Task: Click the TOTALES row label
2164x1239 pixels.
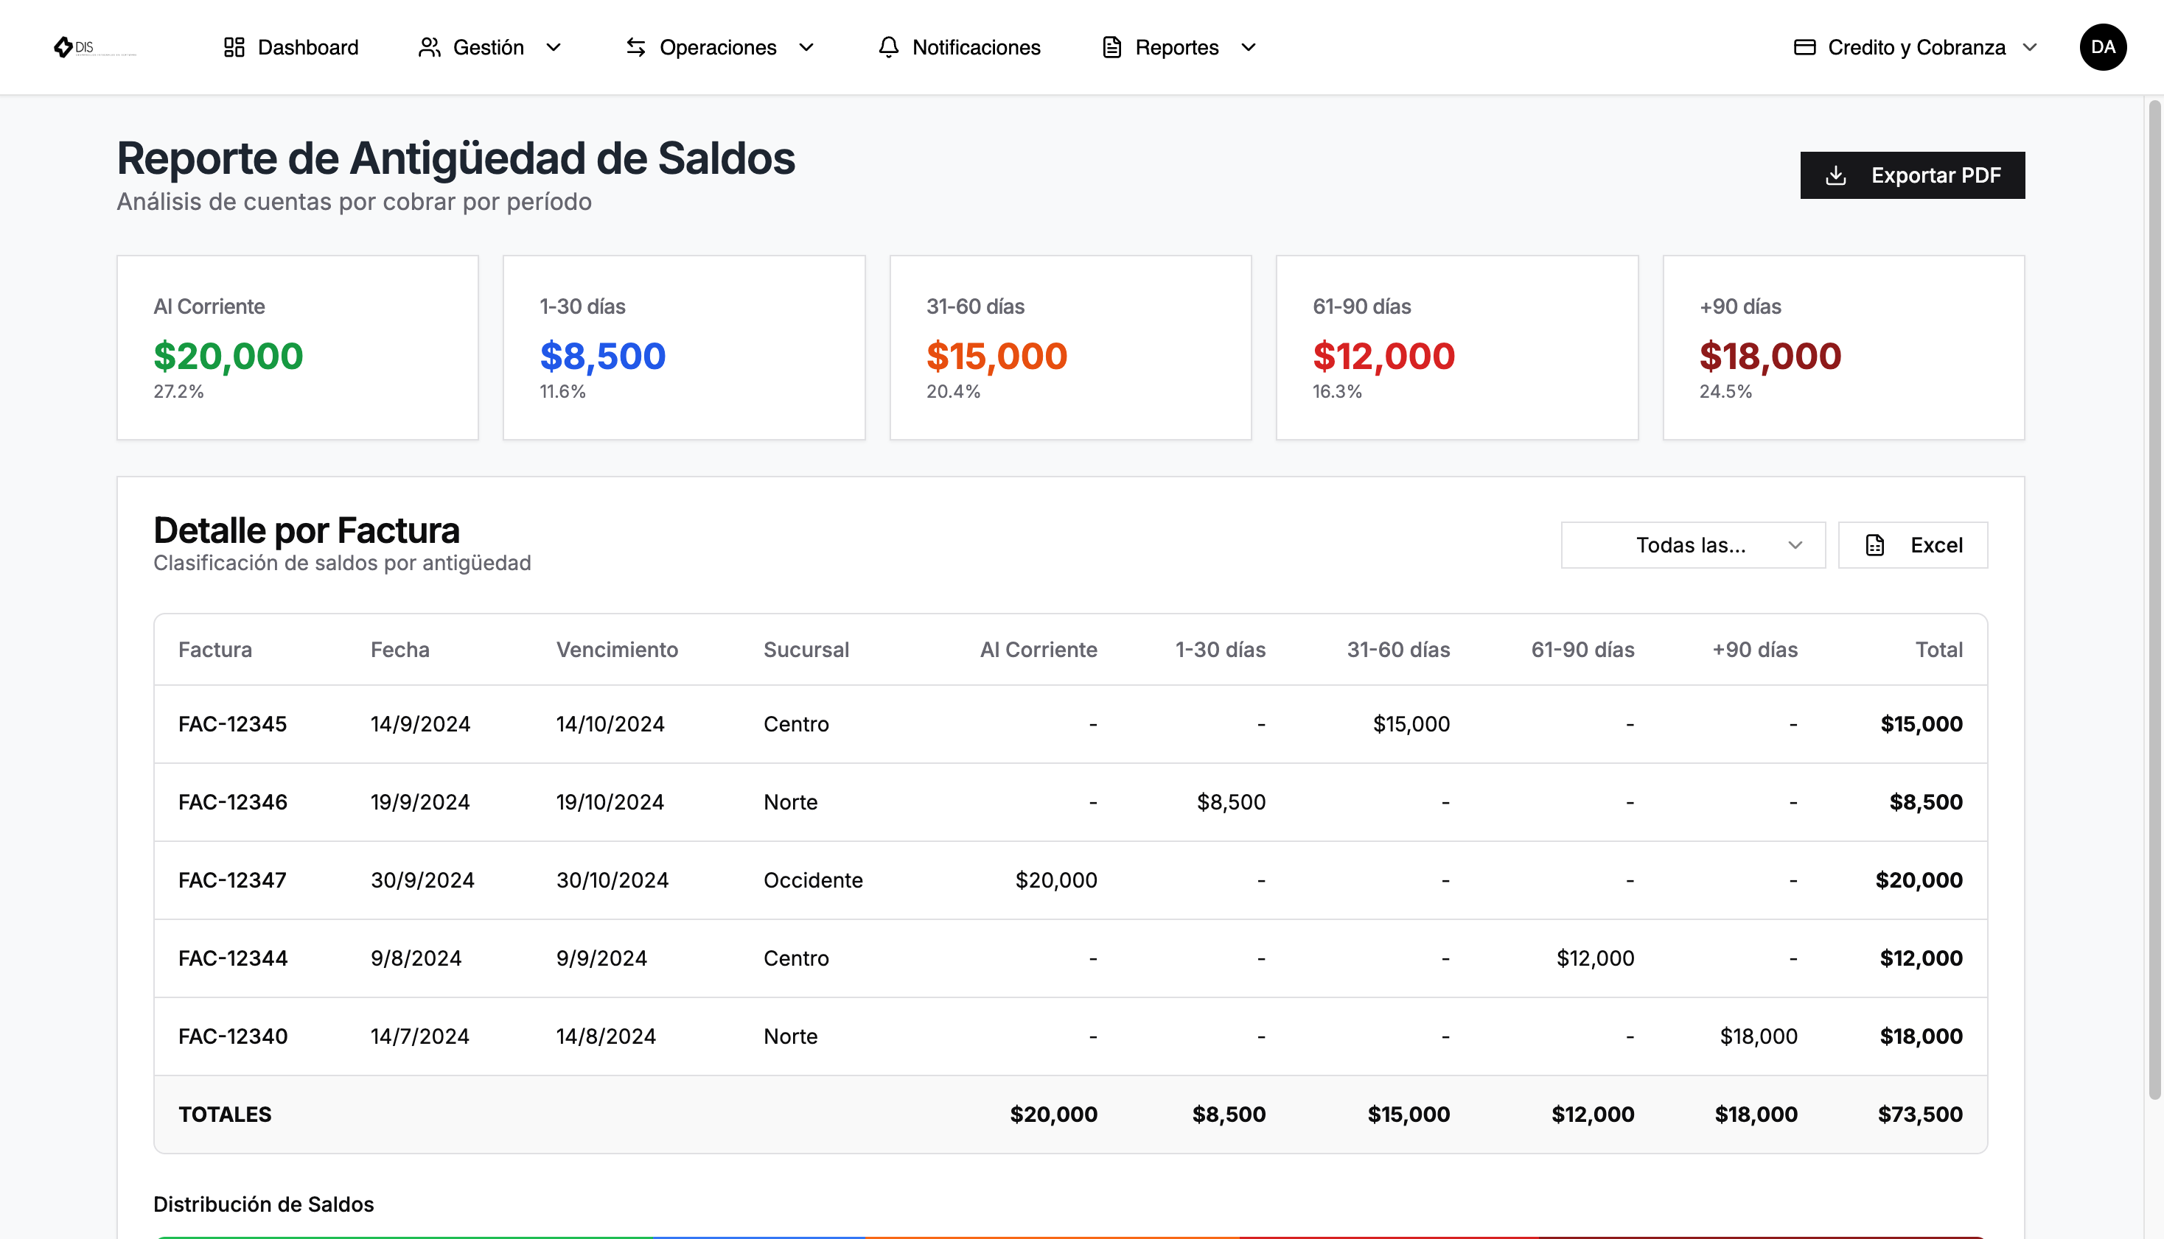Action: click(225, 1115)
